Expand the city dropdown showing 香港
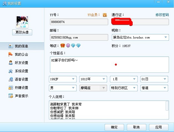Screen dimensions: 174x132 pos(154,88)
